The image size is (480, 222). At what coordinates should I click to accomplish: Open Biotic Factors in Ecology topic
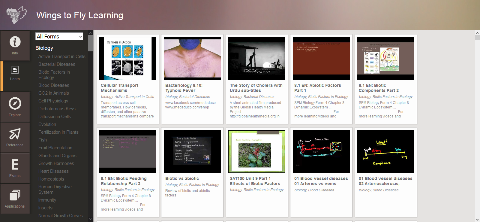click(x=54, y=75)
